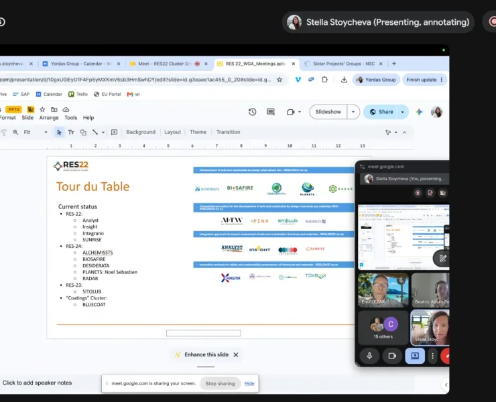Open browser downloads icon
Viewport: 496px width, 402px height.
(344, 80)
